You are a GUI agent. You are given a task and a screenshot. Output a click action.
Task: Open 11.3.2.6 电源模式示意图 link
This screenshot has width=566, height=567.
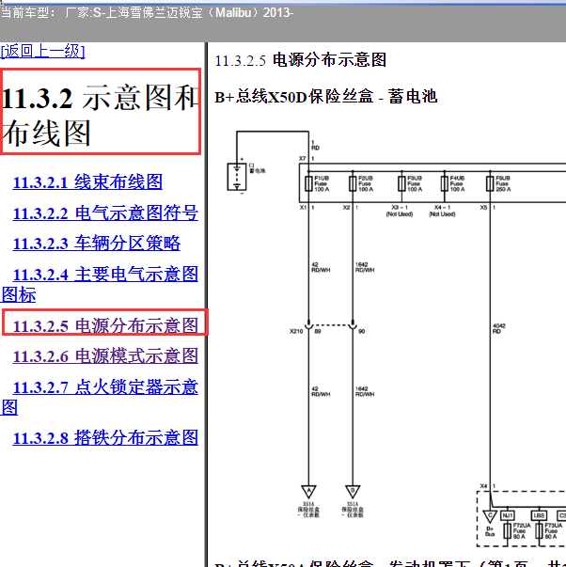[x=105, y=356]
